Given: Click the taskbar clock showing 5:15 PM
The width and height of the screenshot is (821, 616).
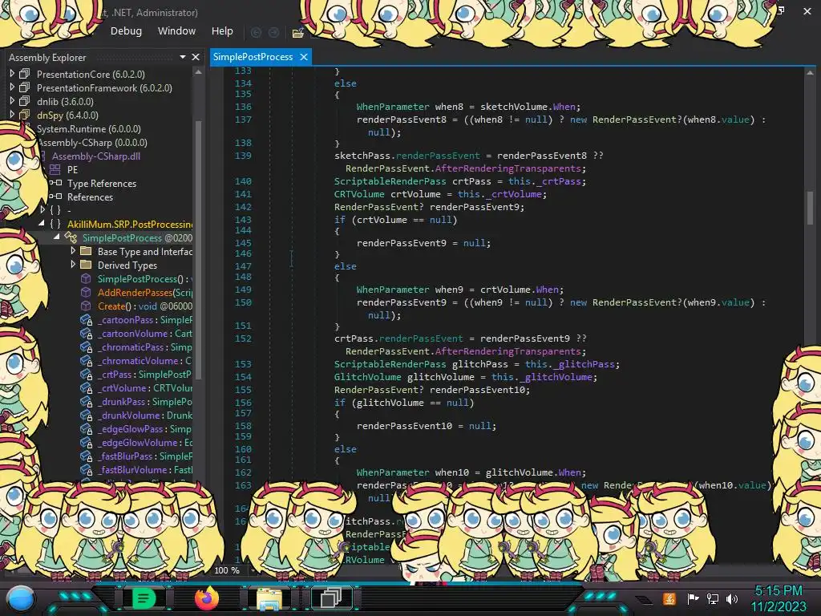Looking at the screenshot, I should (x=779, y=591).
